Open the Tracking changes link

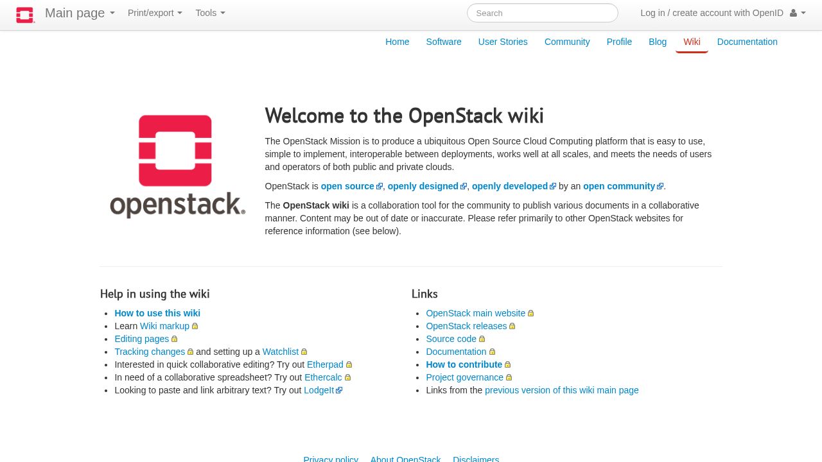(154, 352)
